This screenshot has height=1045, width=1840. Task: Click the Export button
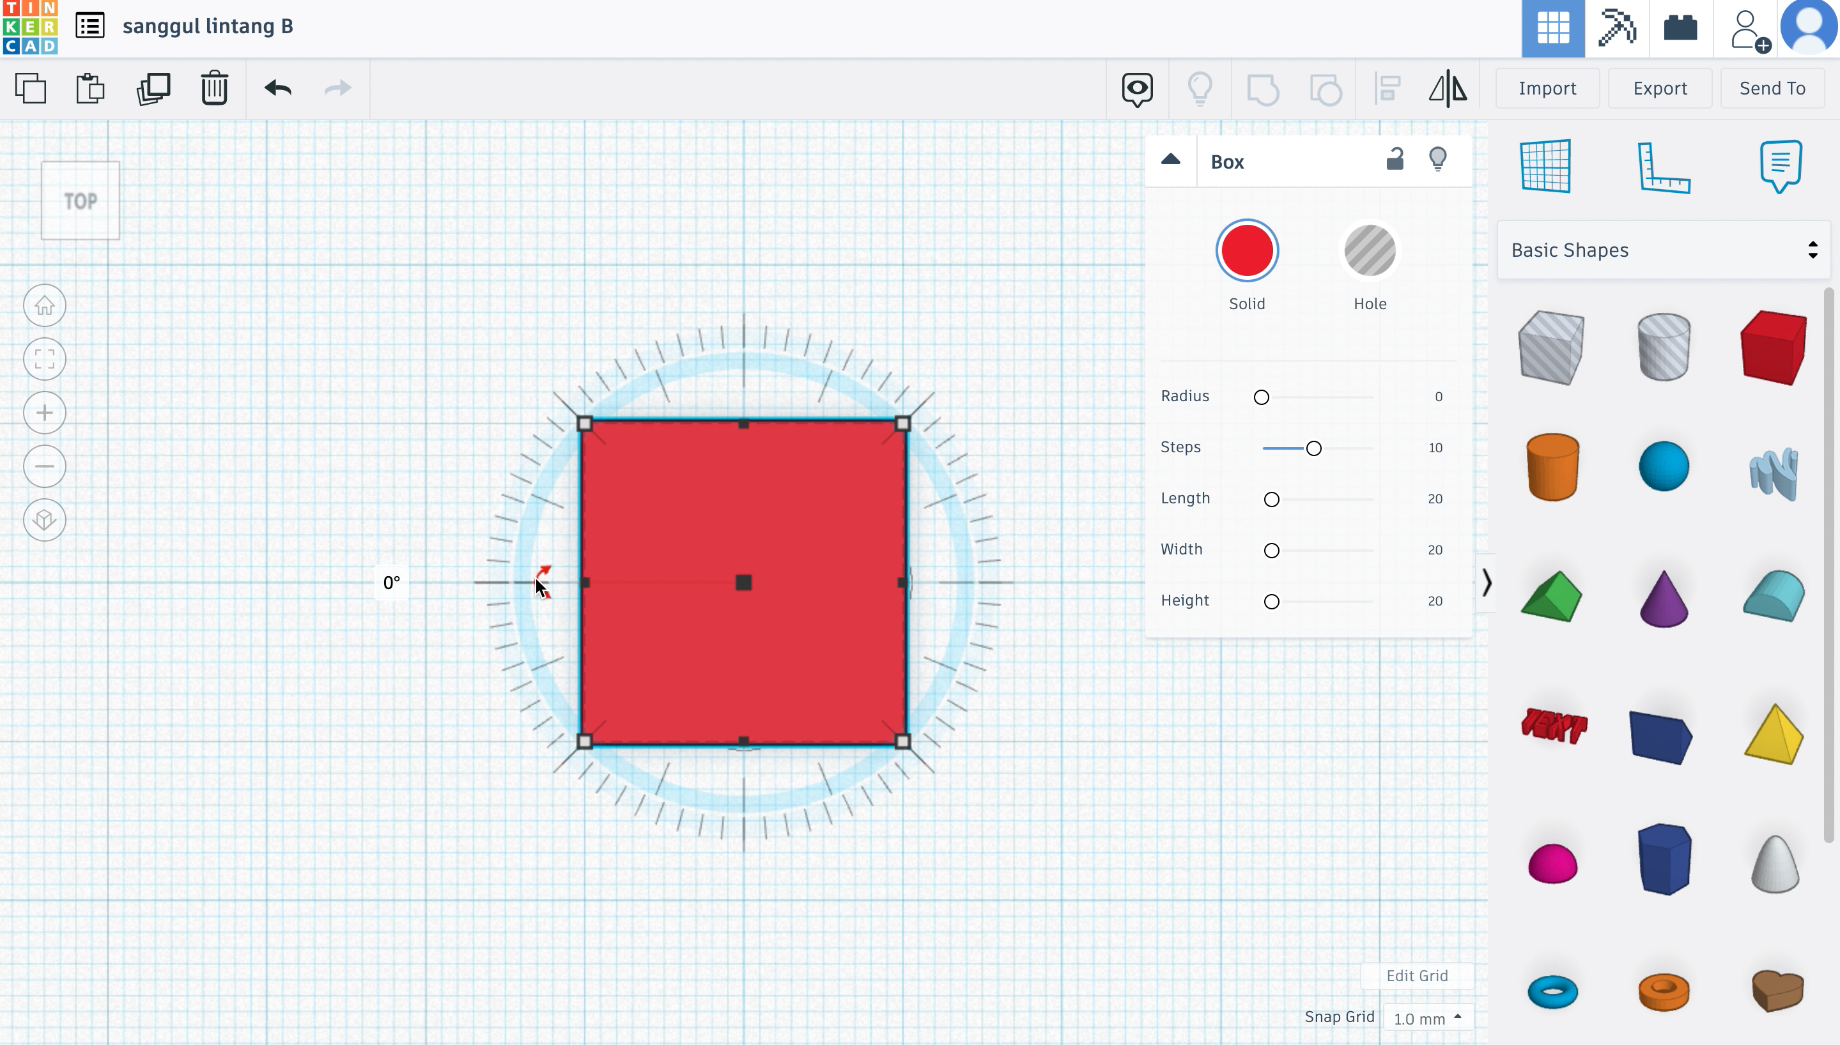coord(1660,87)
